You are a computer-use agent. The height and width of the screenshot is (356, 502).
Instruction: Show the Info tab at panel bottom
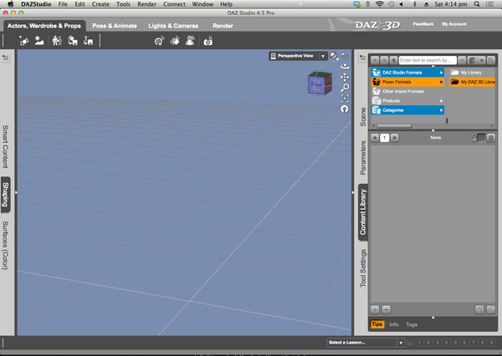click(394, 324)
